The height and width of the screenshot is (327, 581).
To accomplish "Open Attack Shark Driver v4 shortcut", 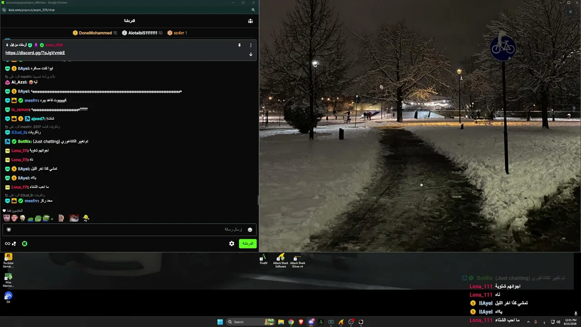I will 297,260.
